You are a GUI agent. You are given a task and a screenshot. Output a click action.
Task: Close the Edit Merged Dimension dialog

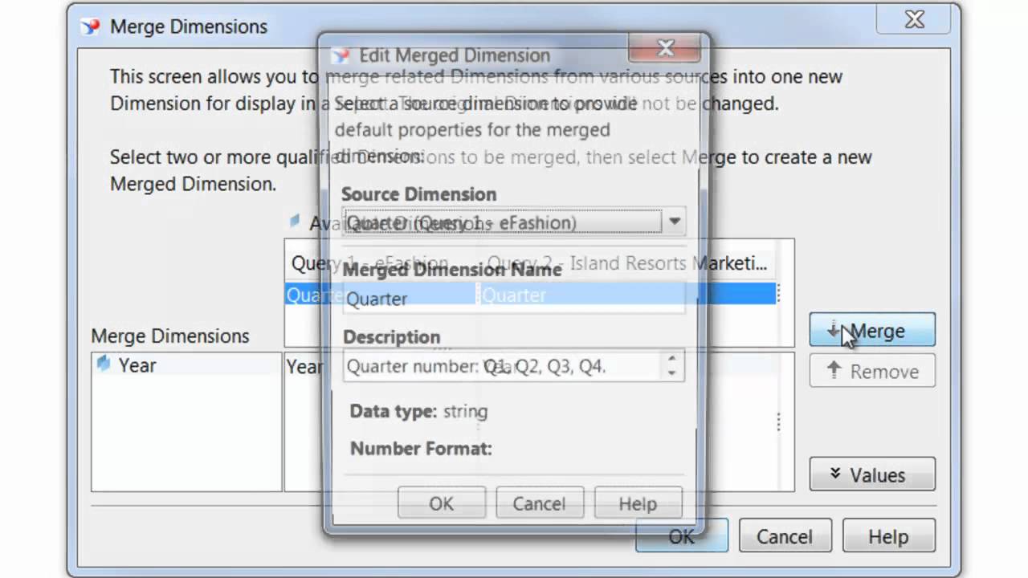[x=665, y=48]
